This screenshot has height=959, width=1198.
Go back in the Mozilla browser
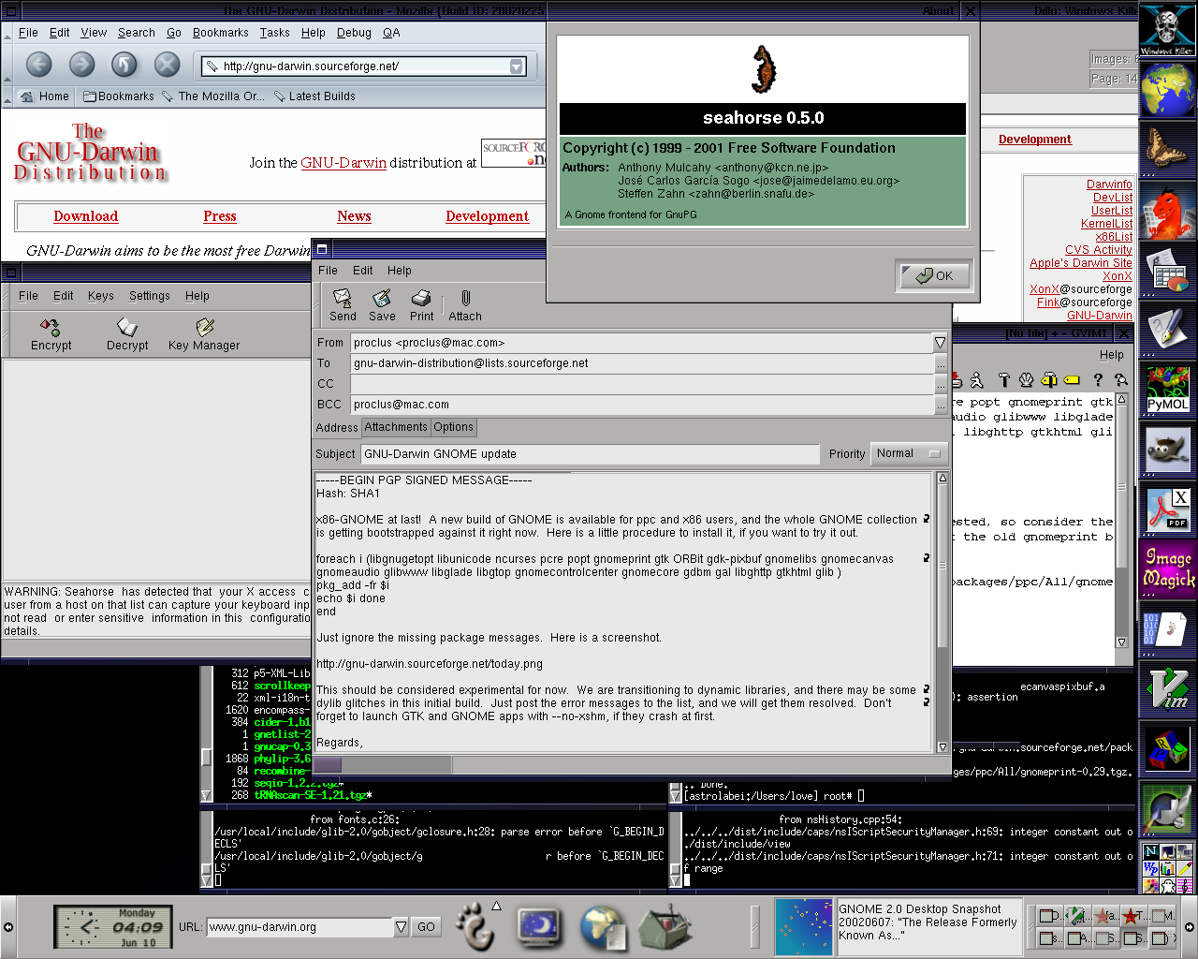39,65
